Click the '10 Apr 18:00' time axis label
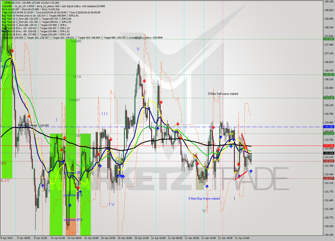Screen dimensions: 335x241 (125, 238)
